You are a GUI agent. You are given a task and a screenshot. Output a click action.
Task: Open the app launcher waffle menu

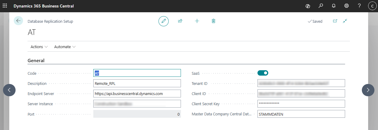coord(5,6)
